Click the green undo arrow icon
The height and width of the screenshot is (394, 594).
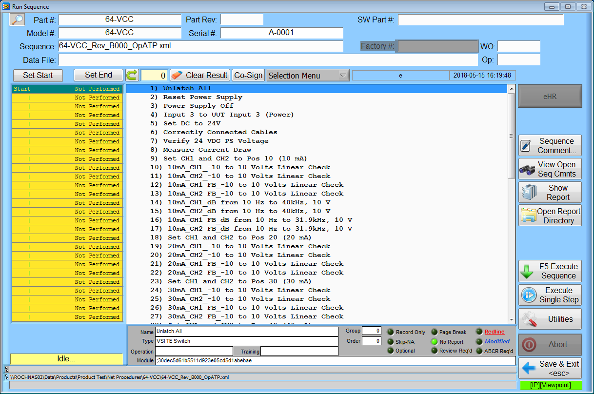point(132,75)
